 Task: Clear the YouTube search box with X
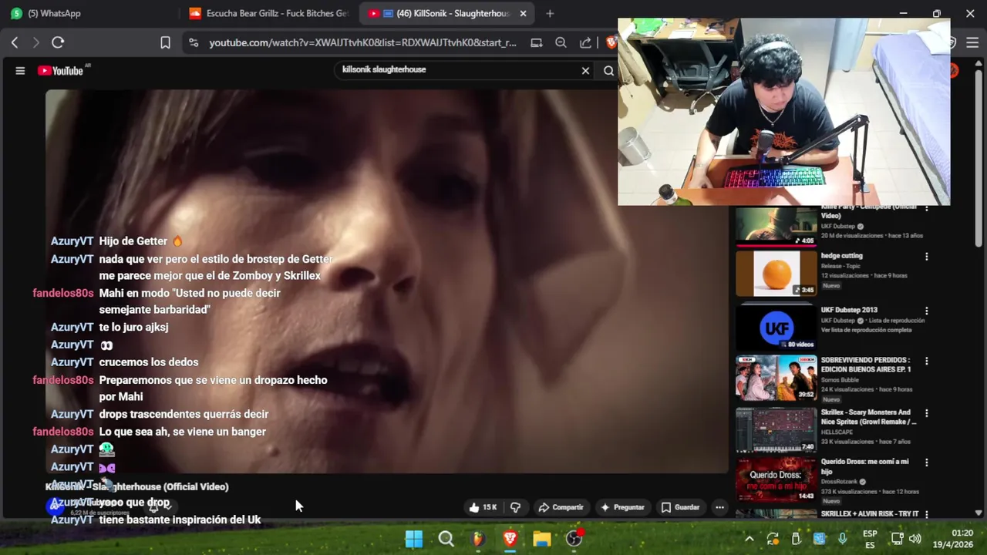[x=585, y=71]
